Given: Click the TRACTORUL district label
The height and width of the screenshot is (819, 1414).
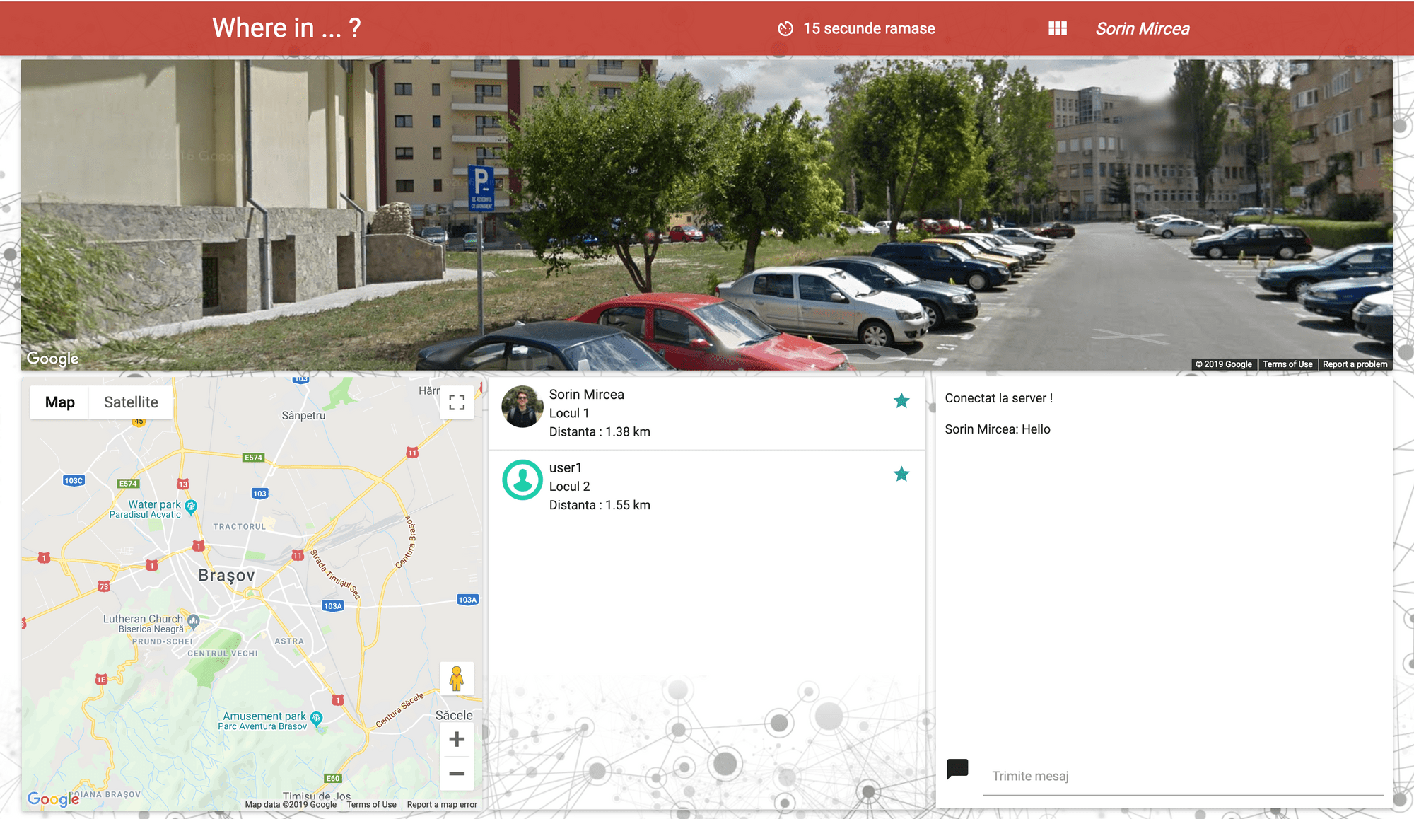Looking at the screenshot, I should [240, 527].
